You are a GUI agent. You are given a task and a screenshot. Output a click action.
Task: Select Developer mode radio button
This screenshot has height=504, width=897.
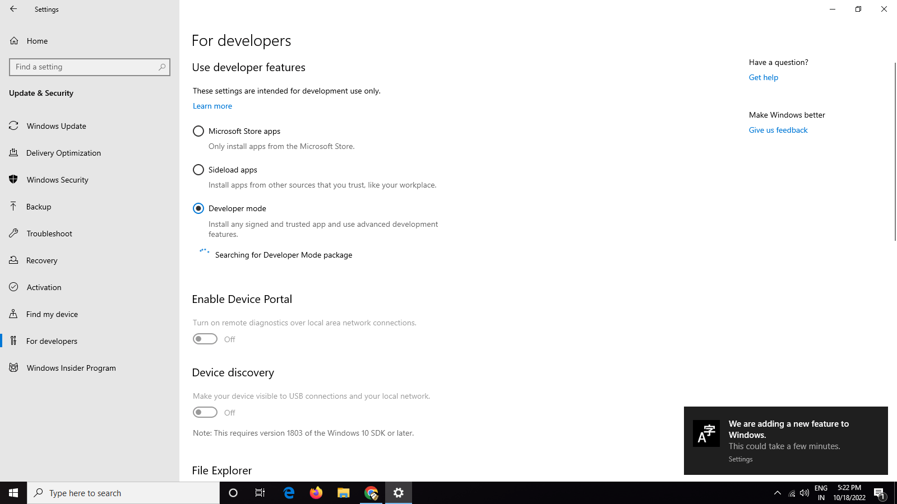198,208
